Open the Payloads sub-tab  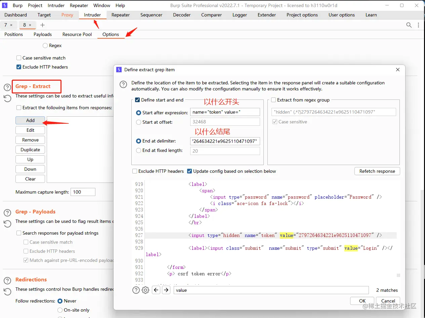[43, 34]
